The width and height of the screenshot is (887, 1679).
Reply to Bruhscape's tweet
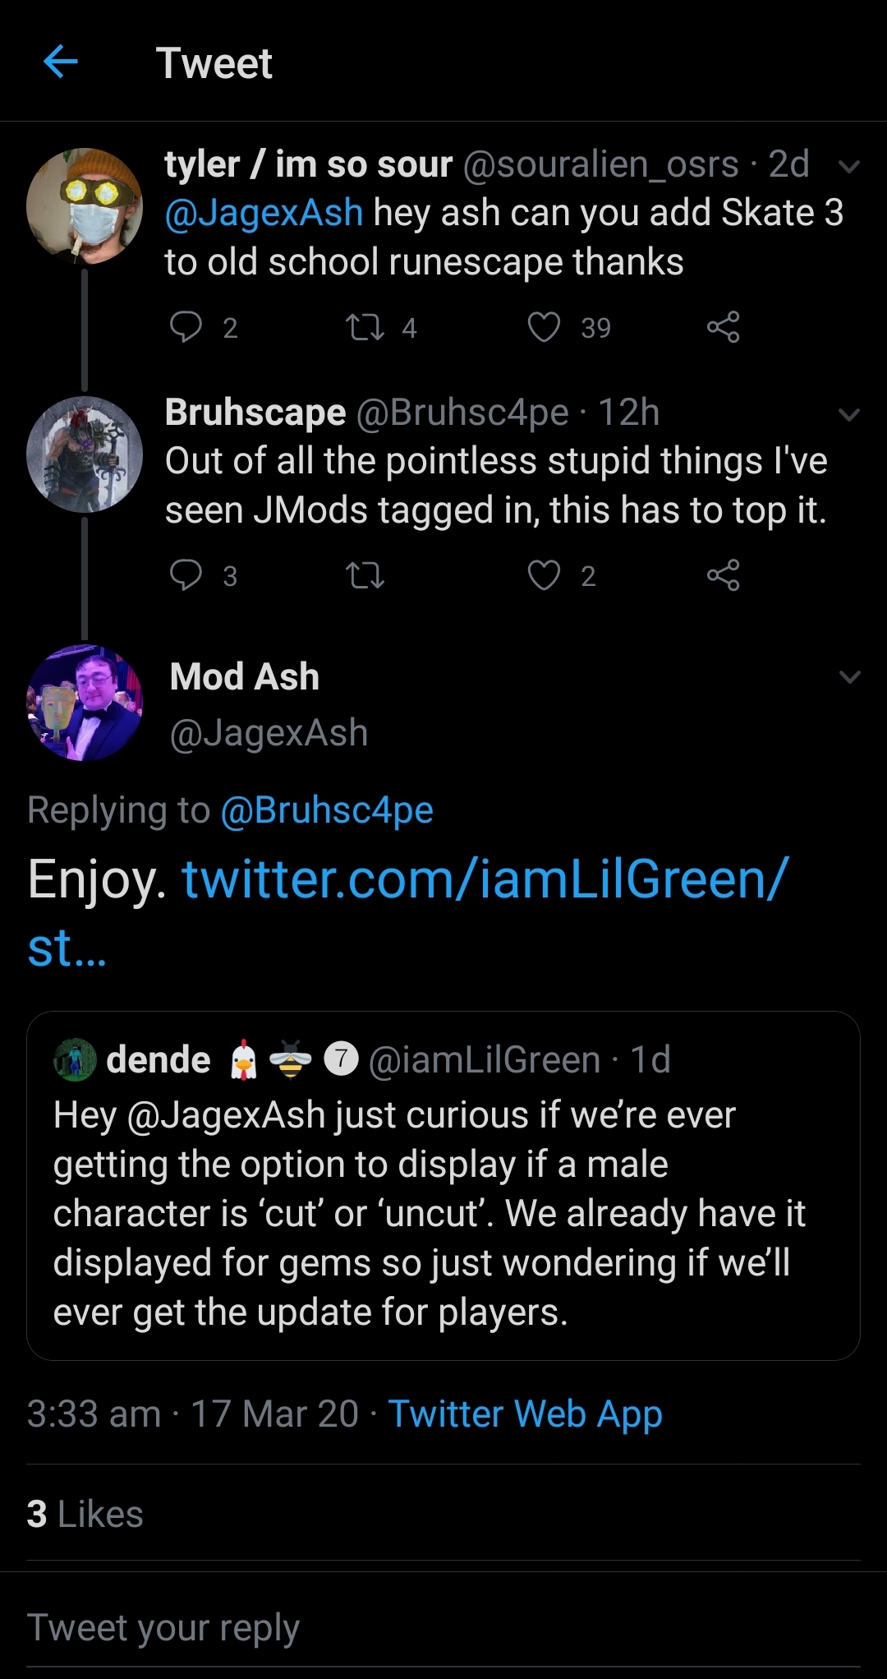coord(186,575)
